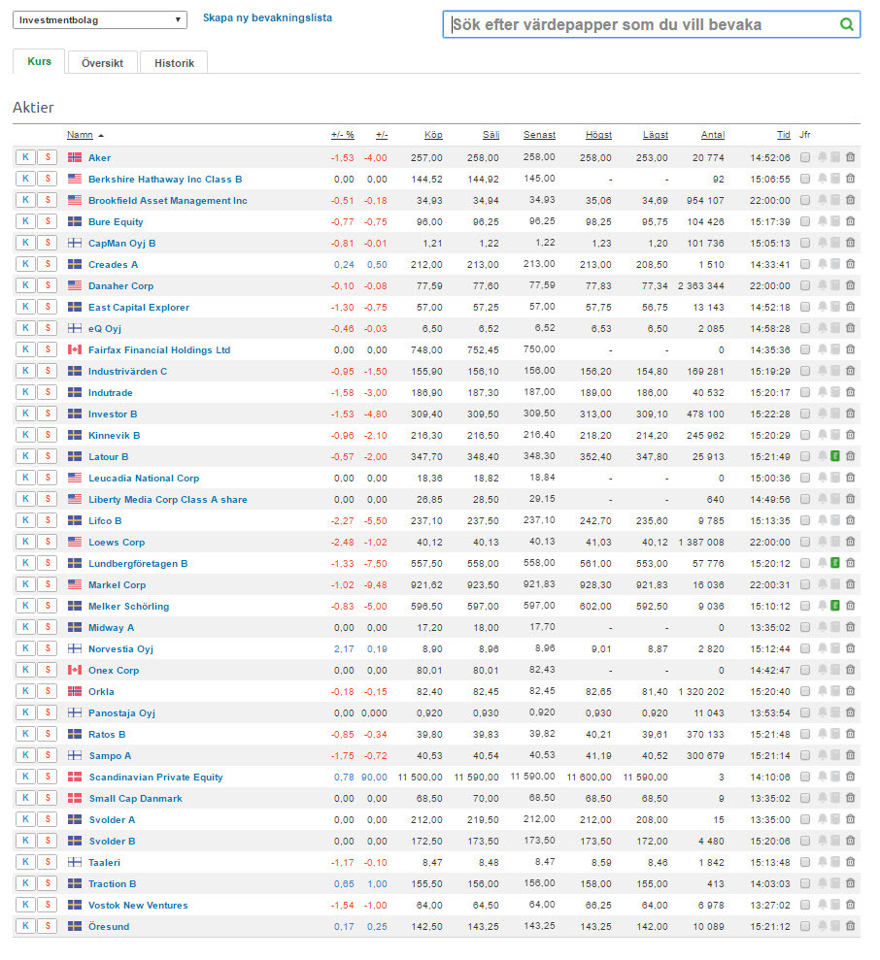Click the Skapa ny bevakningslista link
The image size is (880, 960).
point(267,18)
